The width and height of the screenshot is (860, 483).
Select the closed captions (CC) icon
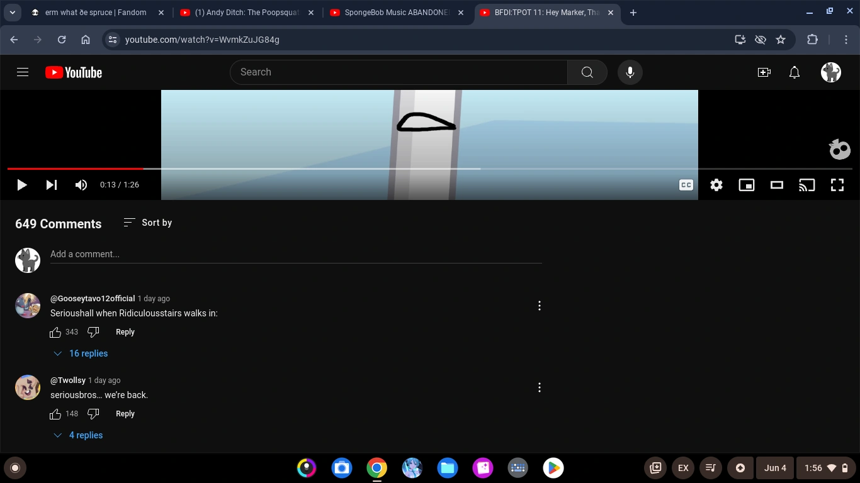[686, 185]
